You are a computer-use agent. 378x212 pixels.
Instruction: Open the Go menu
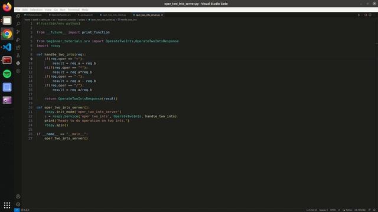pos(56,10)
